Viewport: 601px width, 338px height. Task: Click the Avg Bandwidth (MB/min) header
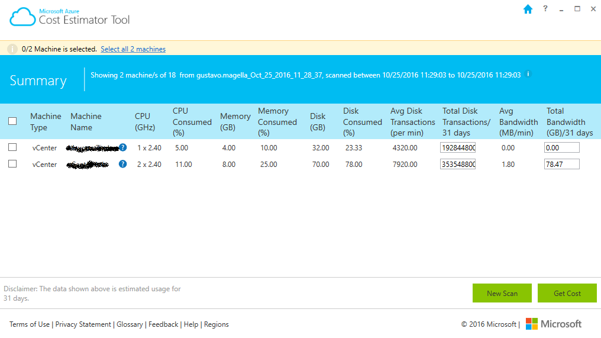[x=518, y=121]
